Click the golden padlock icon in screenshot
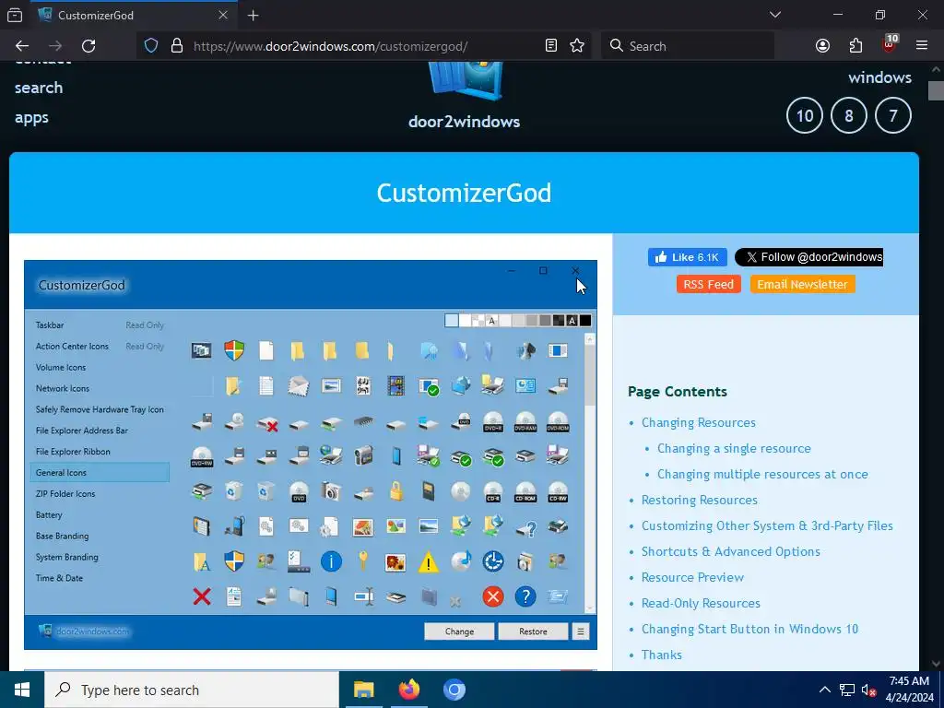Image resolution: width=944 pixels, height=708 pixels. coord(395,491)
